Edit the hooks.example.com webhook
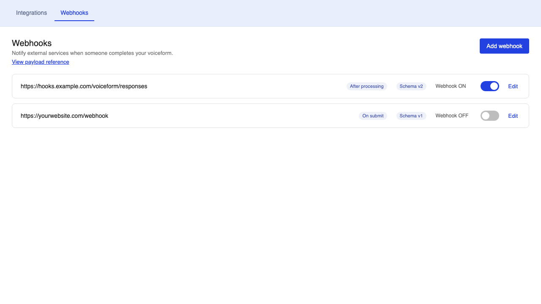 coord(513,86)
